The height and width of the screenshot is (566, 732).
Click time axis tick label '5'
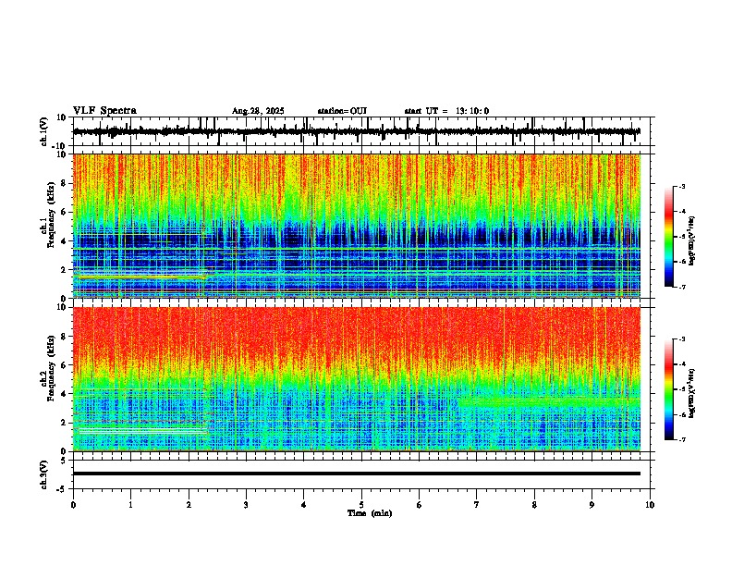[361, 505]
